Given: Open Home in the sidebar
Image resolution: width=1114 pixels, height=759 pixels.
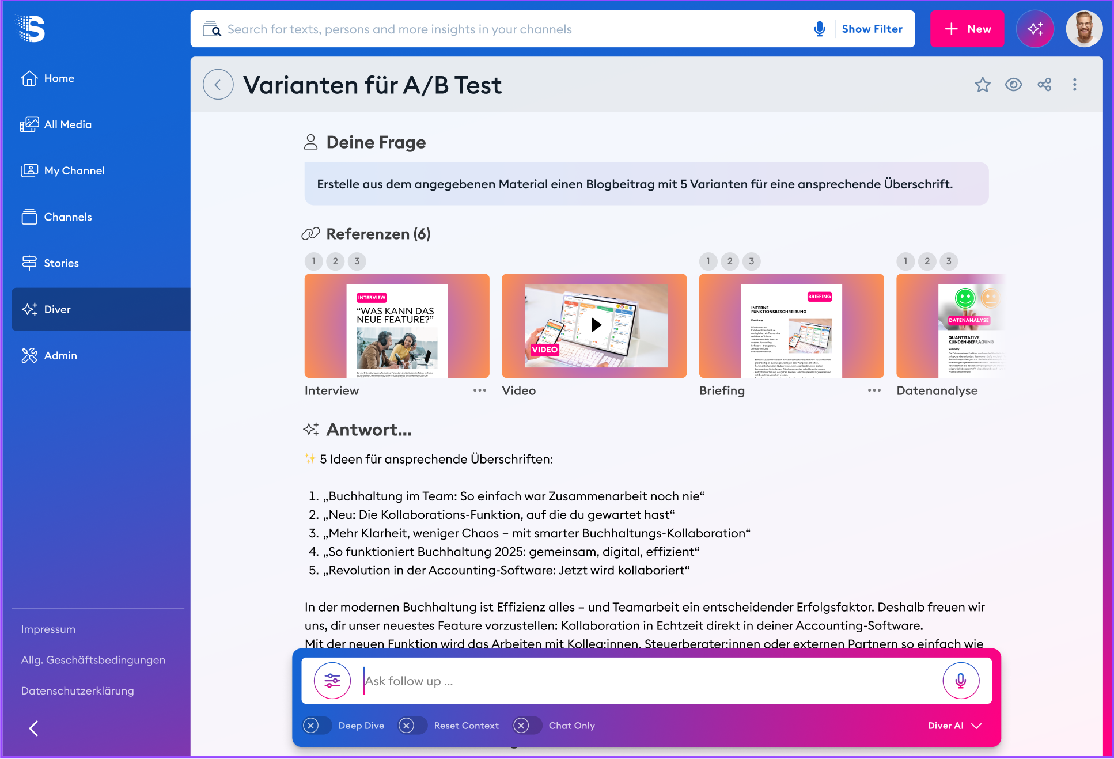Looking at the screenshot, I should (48, 78).
